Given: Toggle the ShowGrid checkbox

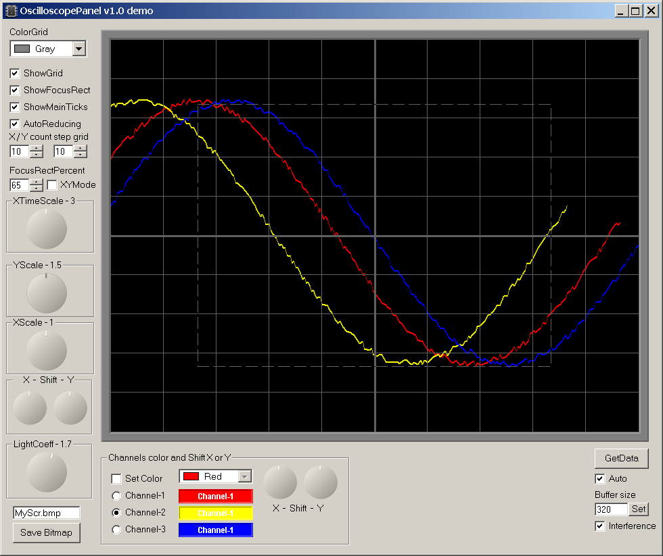Looking at the screenshot, I should tap(15, 74).
